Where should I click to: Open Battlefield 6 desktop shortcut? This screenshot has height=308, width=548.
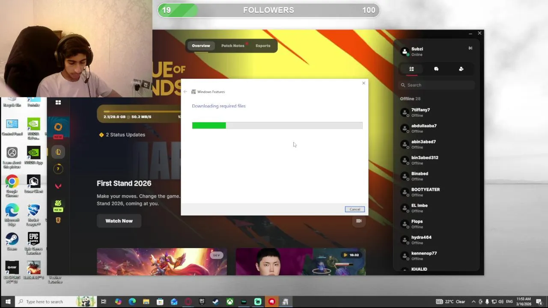pos(33,270)
